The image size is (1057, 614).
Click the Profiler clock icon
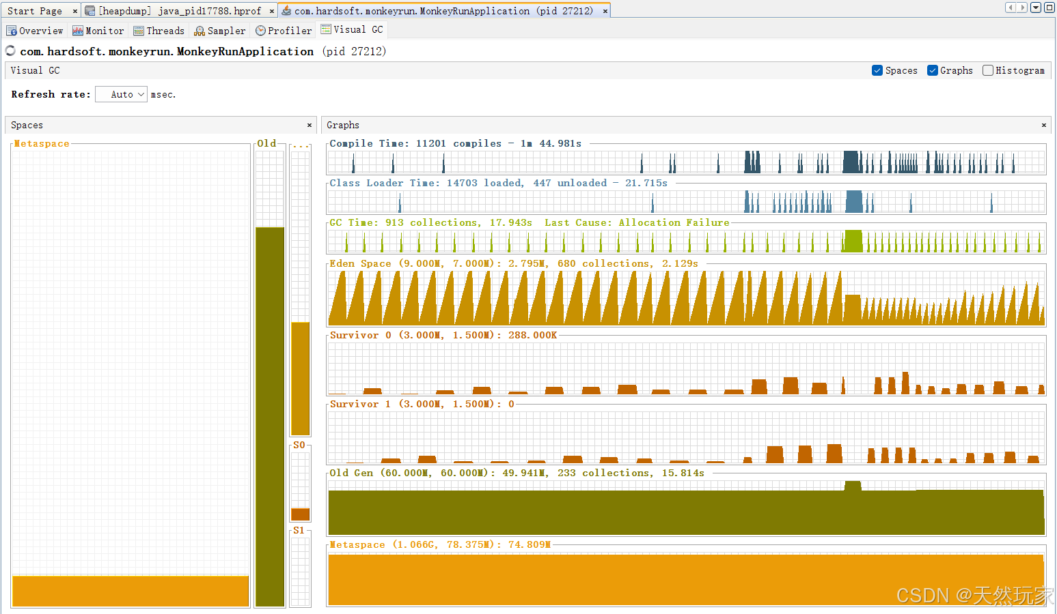pos(260,31)
